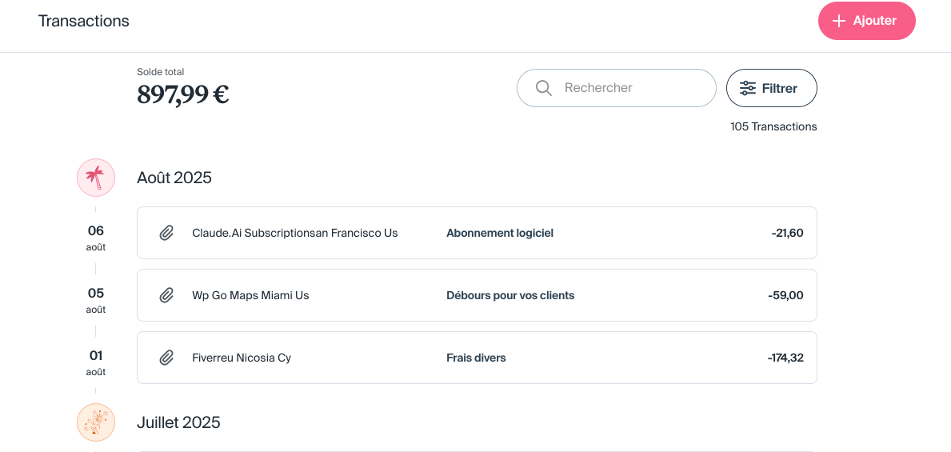The image size is (951, 452).
Task: Open the Fiverreu Nicosia Cy transaction
Action: (x=242, y=358)
